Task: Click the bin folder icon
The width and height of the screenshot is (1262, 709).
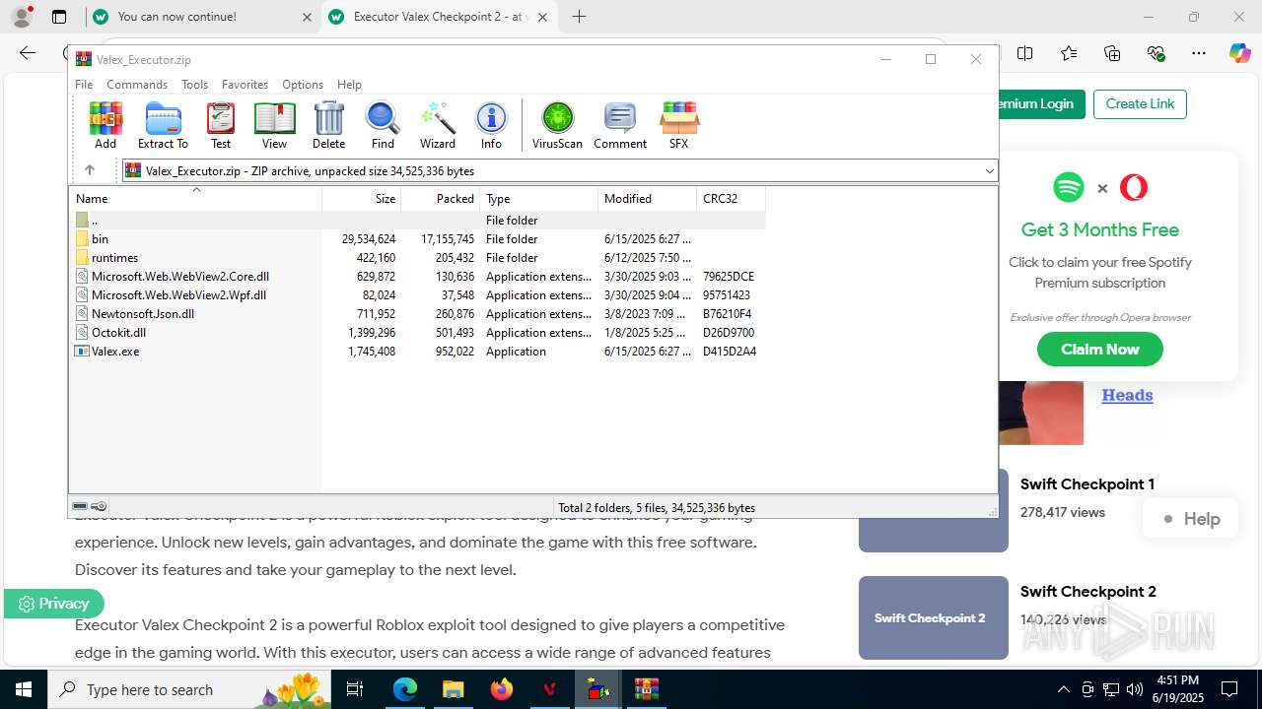Action: (82, 239)
